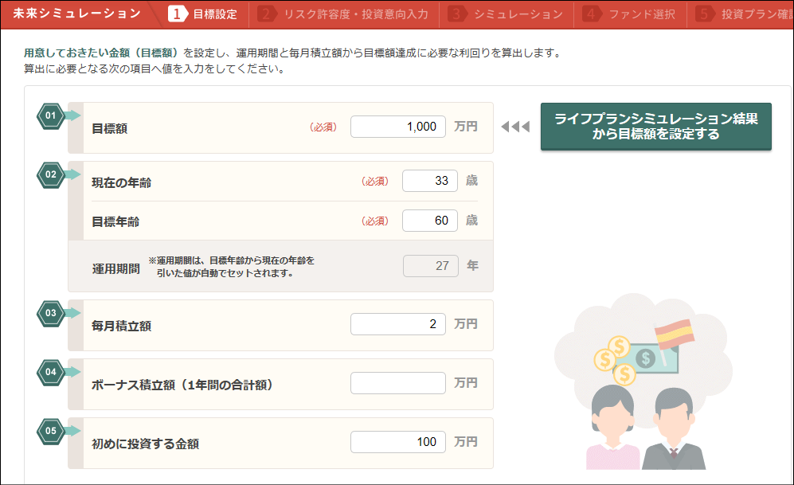
Task: Click the 運用期間 label
Action: click(116, 269)
